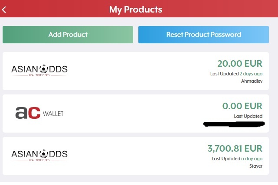Click the soccer ball in Stayer's AsianOdds logo

pos(44,154)
